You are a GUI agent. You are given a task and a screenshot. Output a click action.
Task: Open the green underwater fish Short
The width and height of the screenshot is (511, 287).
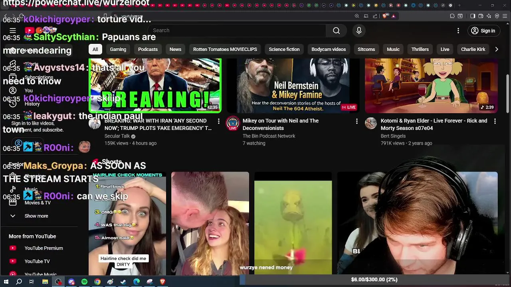point(293,223)
